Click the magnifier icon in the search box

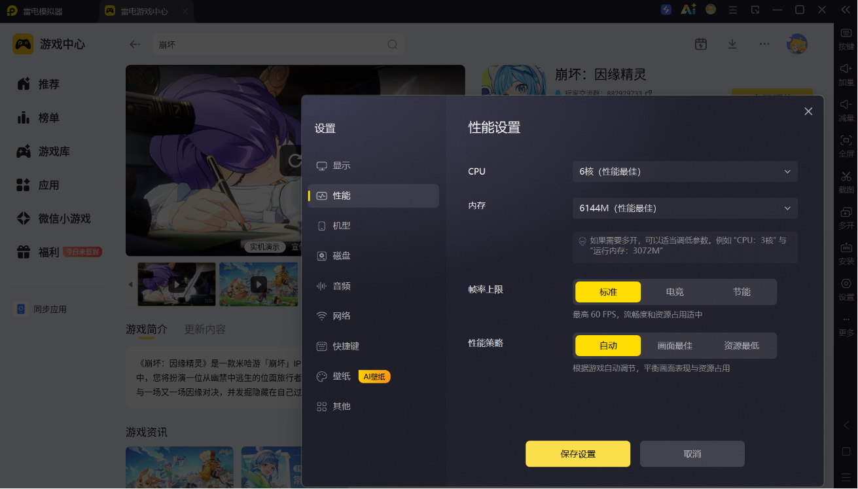(392, 45)
